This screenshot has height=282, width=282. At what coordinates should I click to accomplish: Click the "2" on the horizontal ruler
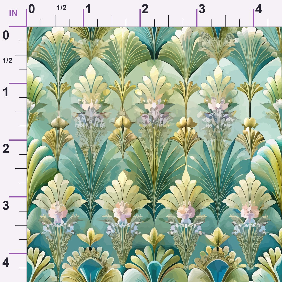(x=145, y=9)
